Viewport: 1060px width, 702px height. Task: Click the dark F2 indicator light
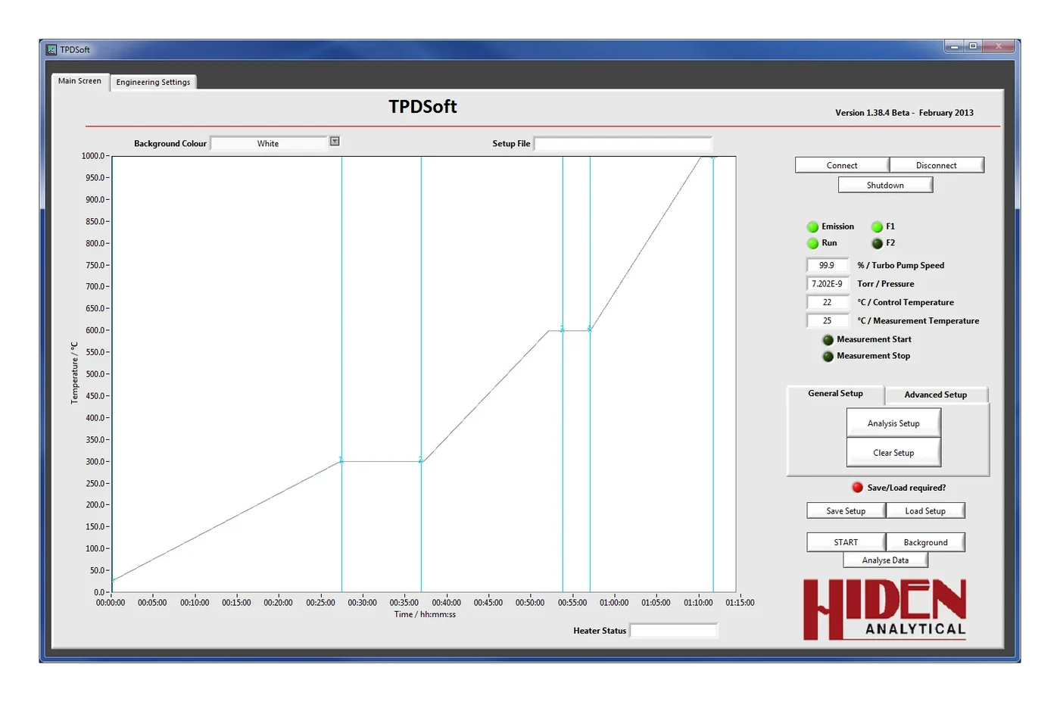877,243
